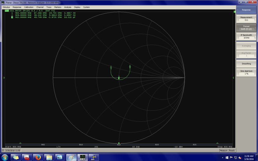The width and height of the screenshot is (258, 161).
Task: Click the center frequency marker triangle at 915
Action: (x=119, y=143)
